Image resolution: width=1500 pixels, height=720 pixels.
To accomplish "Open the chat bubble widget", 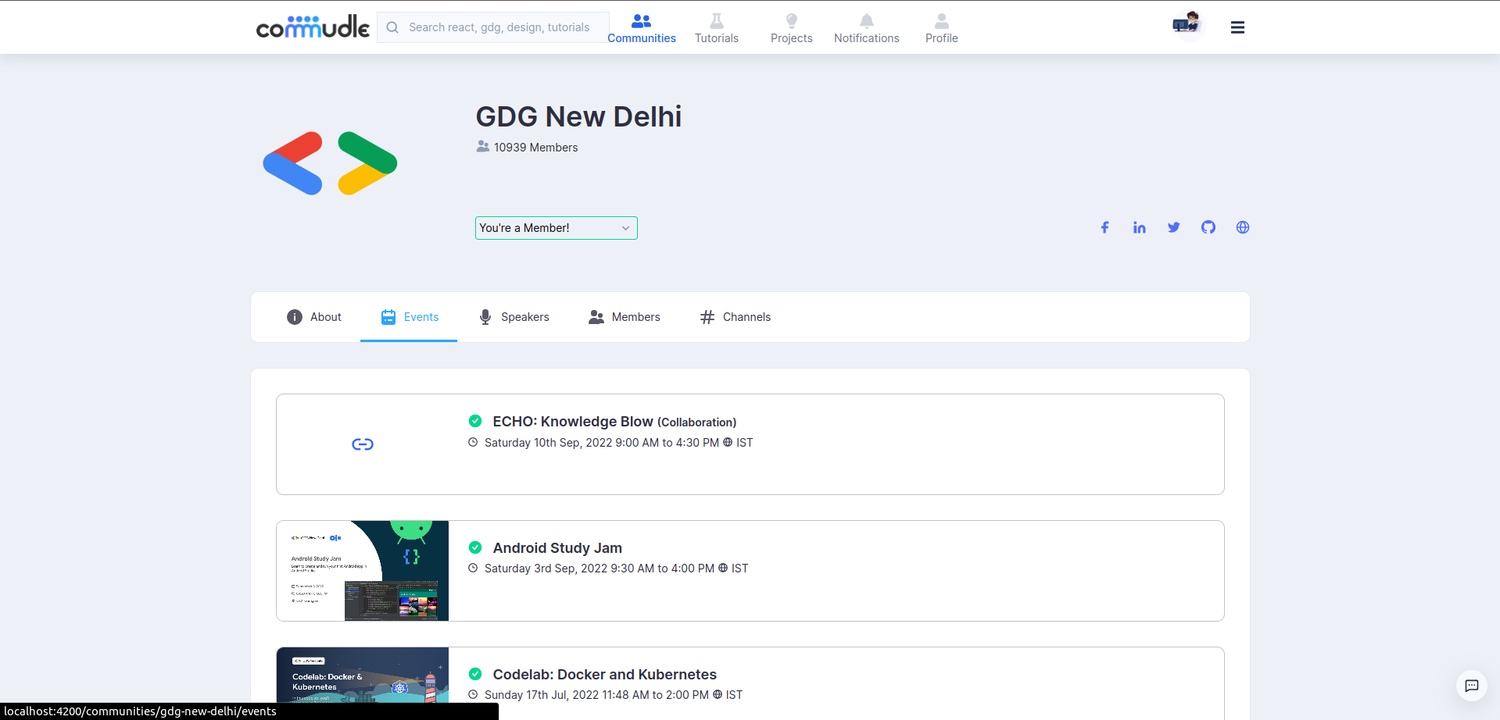I will click(x=1472, y=686).
